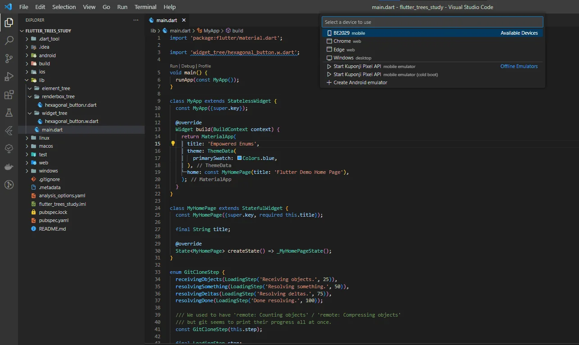Select the Windows desktop device
This screenshot has width=579, height=345.
[433, 58]
